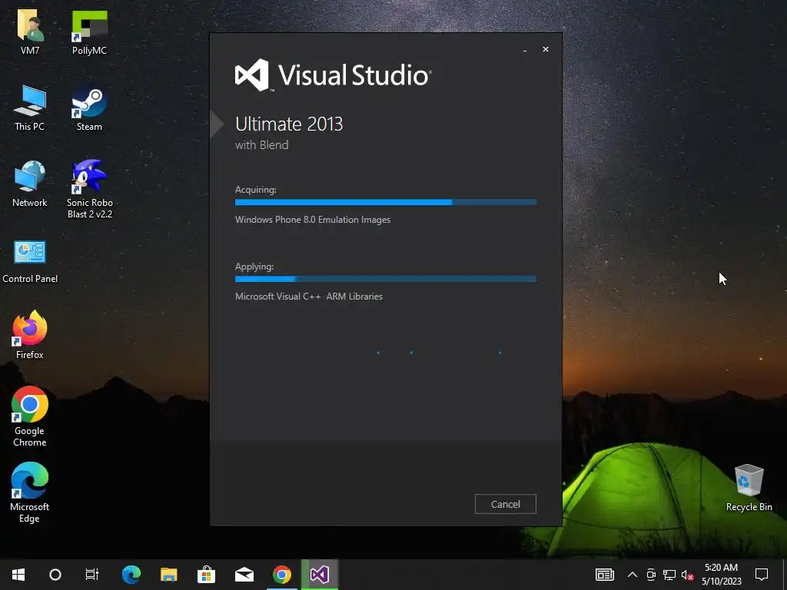The height and width of the screenshot is (590, 787).
Task: Select the Control Panel desktop icon
Action: coord(30,261)
